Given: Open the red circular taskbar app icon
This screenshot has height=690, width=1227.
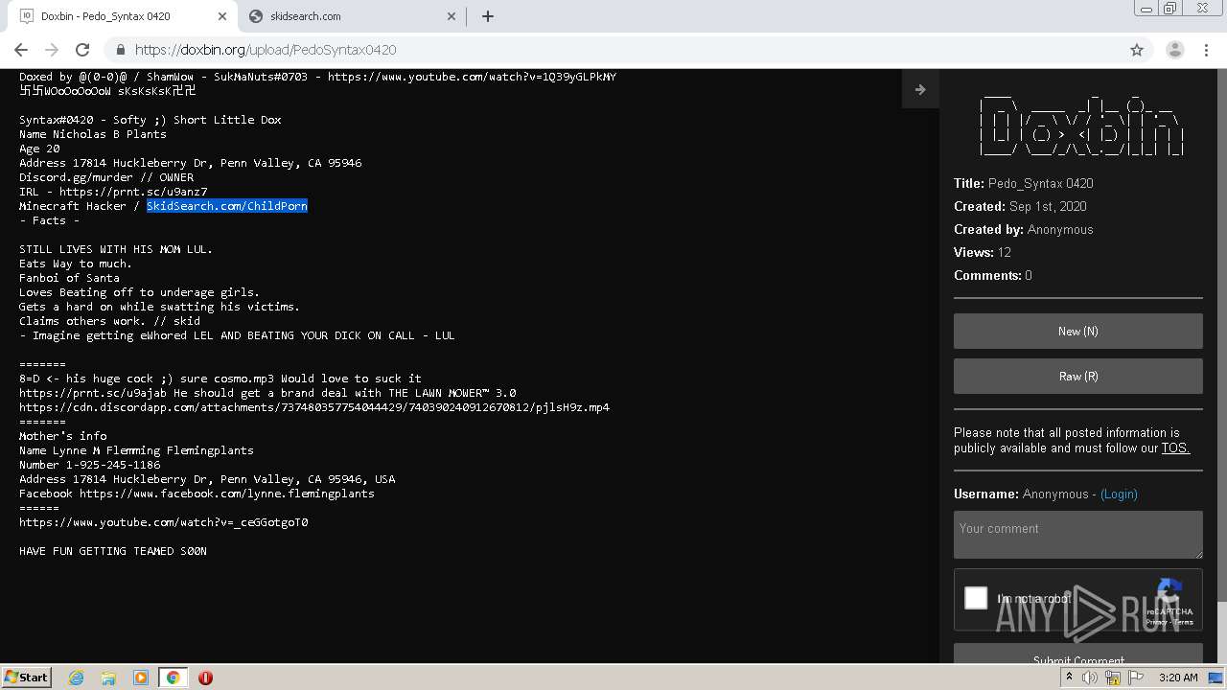Looking at the screenshot, I should click(x=205, y=677).
